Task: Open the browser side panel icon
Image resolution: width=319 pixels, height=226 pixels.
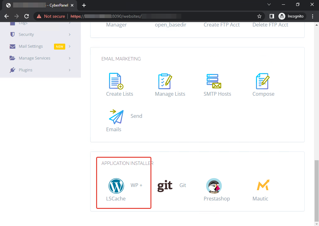Action: pyautogui.click(x=272, y=16)
